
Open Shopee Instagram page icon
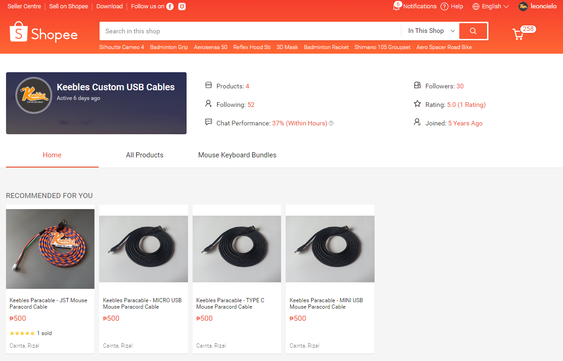point(182,6)
